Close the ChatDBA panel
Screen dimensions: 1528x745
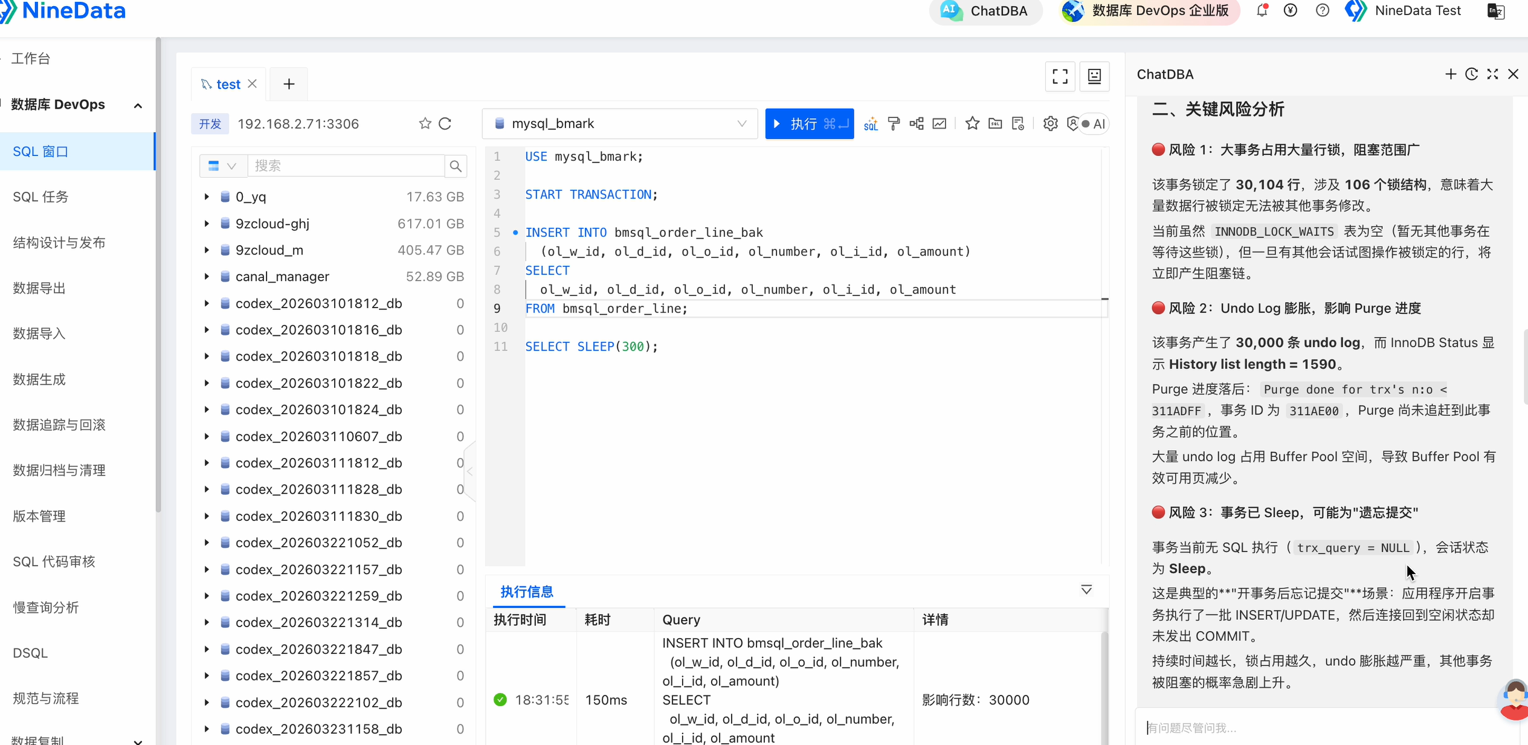(x=1513, y=74)
